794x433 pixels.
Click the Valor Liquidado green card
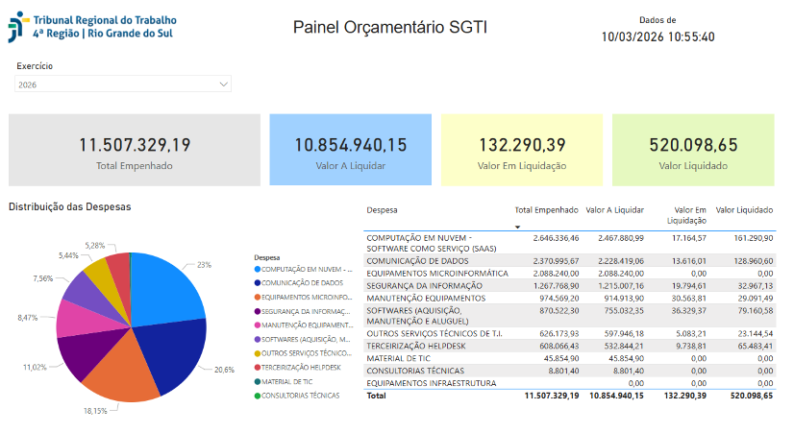[x=692, y=151]
